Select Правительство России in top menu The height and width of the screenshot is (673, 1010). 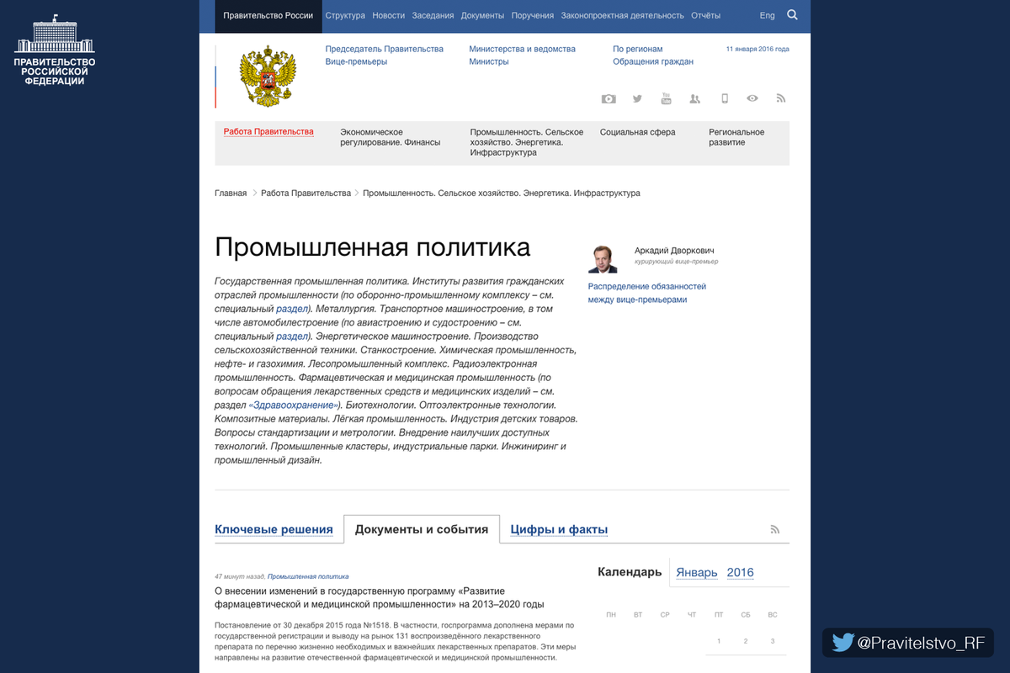[x=268, y=15]
